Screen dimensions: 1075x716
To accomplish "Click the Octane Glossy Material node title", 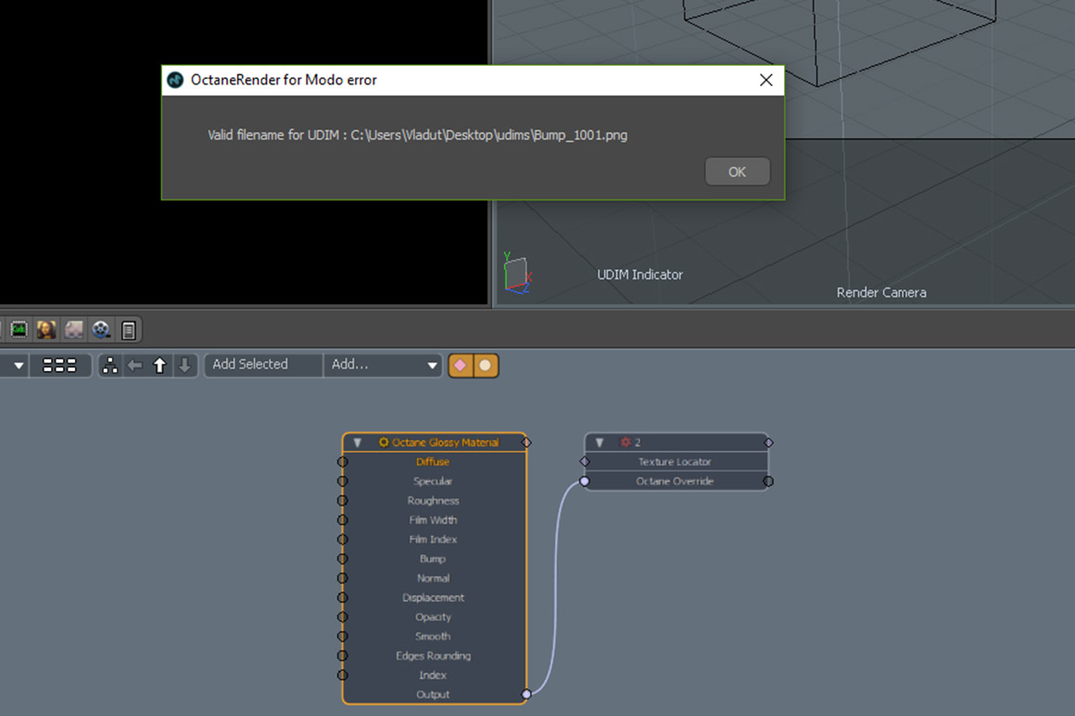I will (x=446, y=442).
